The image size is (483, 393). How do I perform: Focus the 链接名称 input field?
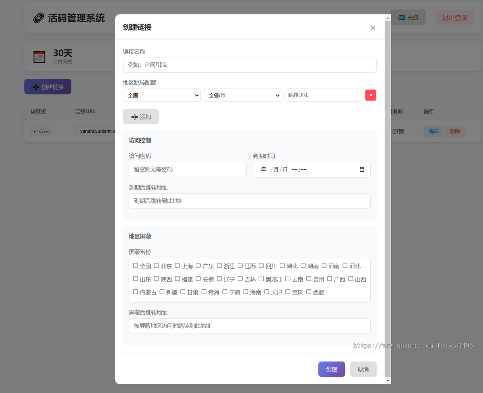pyautogui.click(x=250, y=65)
